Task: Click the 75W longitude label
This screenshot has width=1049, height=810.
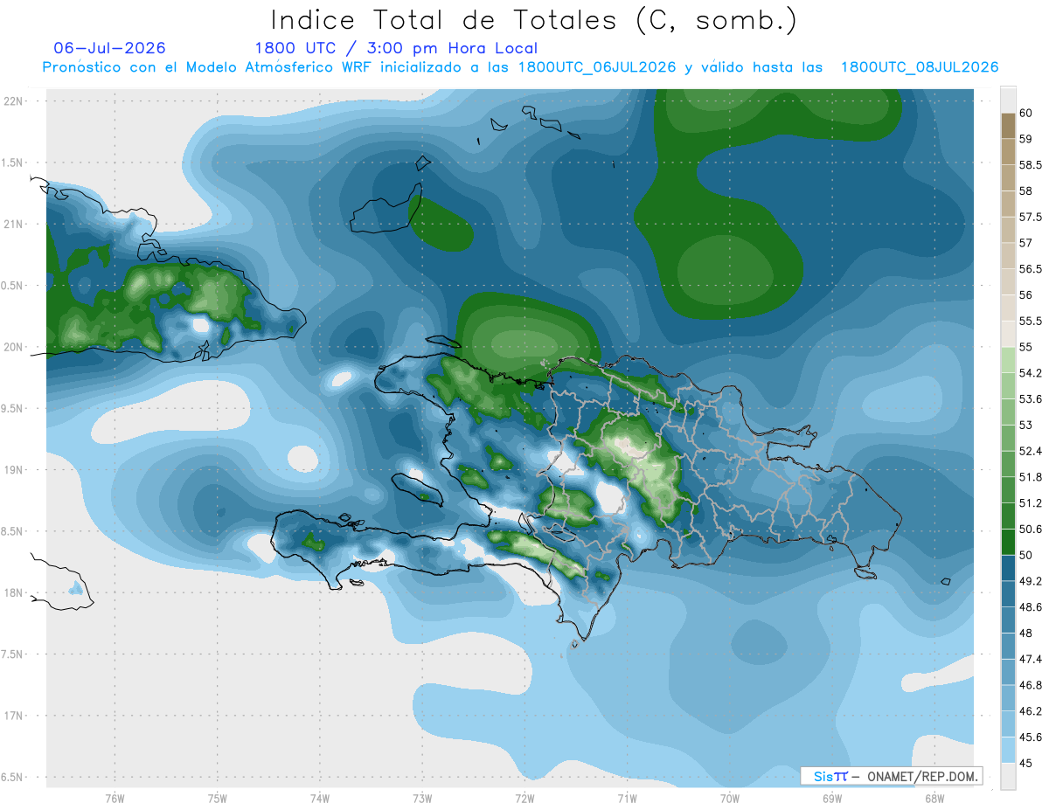Action: [x=218, y=799]
